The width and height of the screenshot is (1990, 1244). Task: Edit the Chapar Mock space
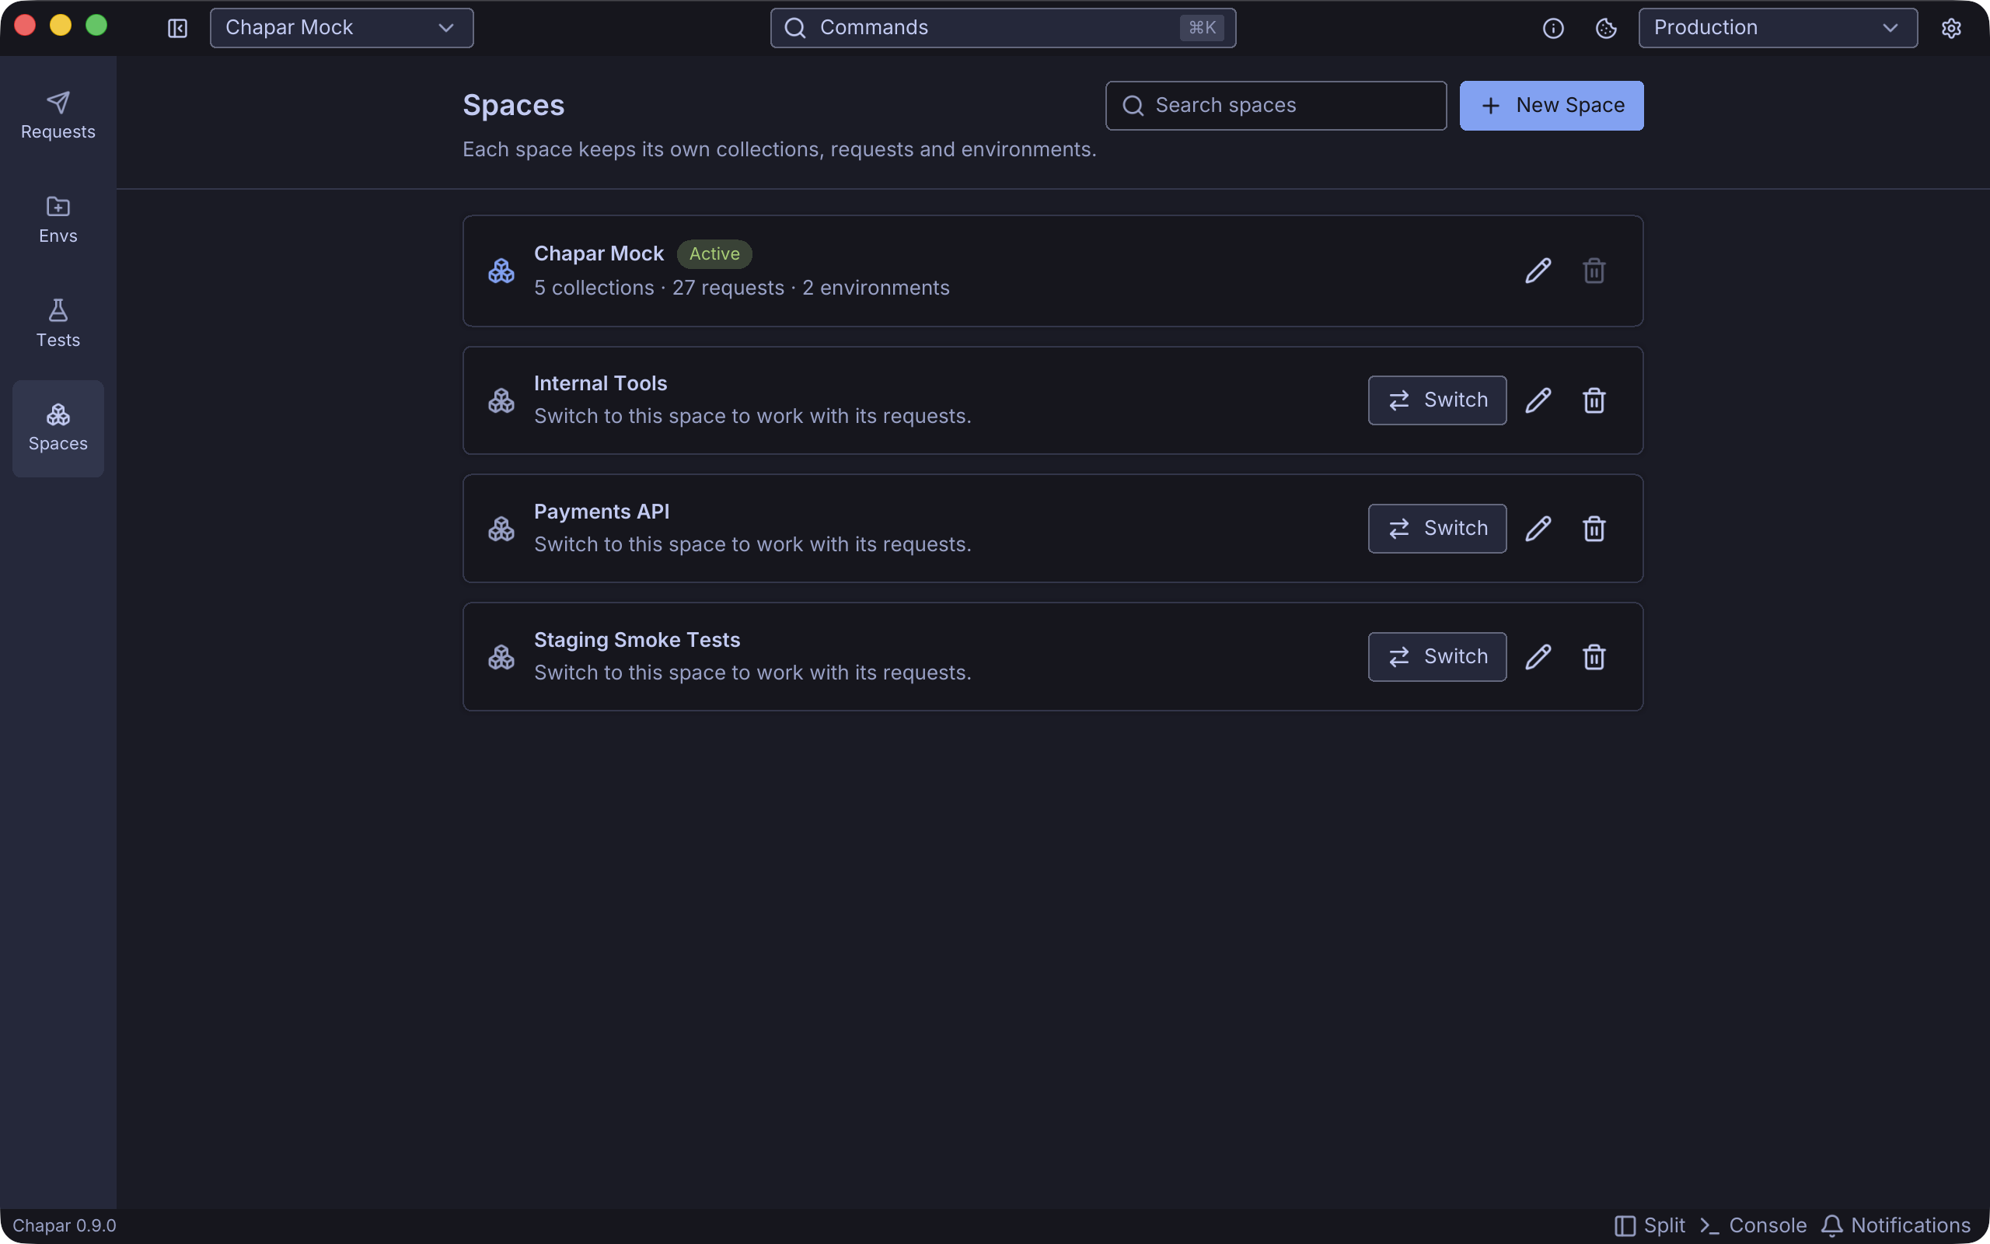coord(1538,271)
